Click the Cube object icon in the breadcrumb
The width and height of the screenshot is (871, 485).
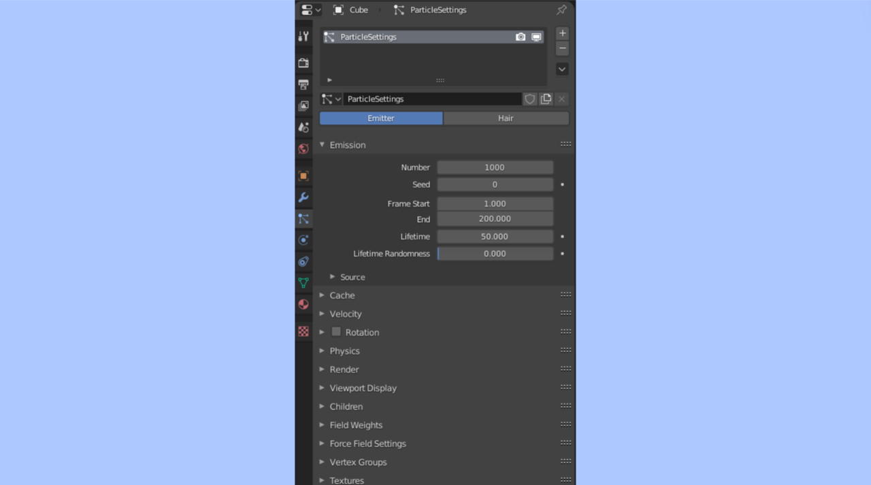pos(338,10)
